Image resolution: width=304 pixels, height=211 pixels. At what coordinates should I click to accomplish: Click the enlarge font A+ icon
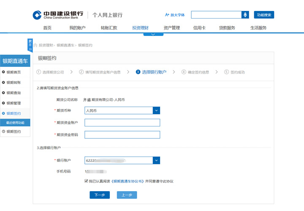[167, 15]
